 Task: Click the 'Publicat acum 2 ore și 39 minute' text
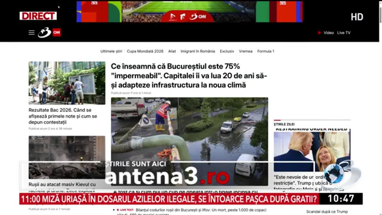click(x=50, y=128)
